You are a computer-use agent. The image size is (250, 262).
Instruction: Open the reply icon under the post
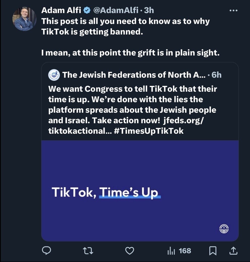[46, 251]
